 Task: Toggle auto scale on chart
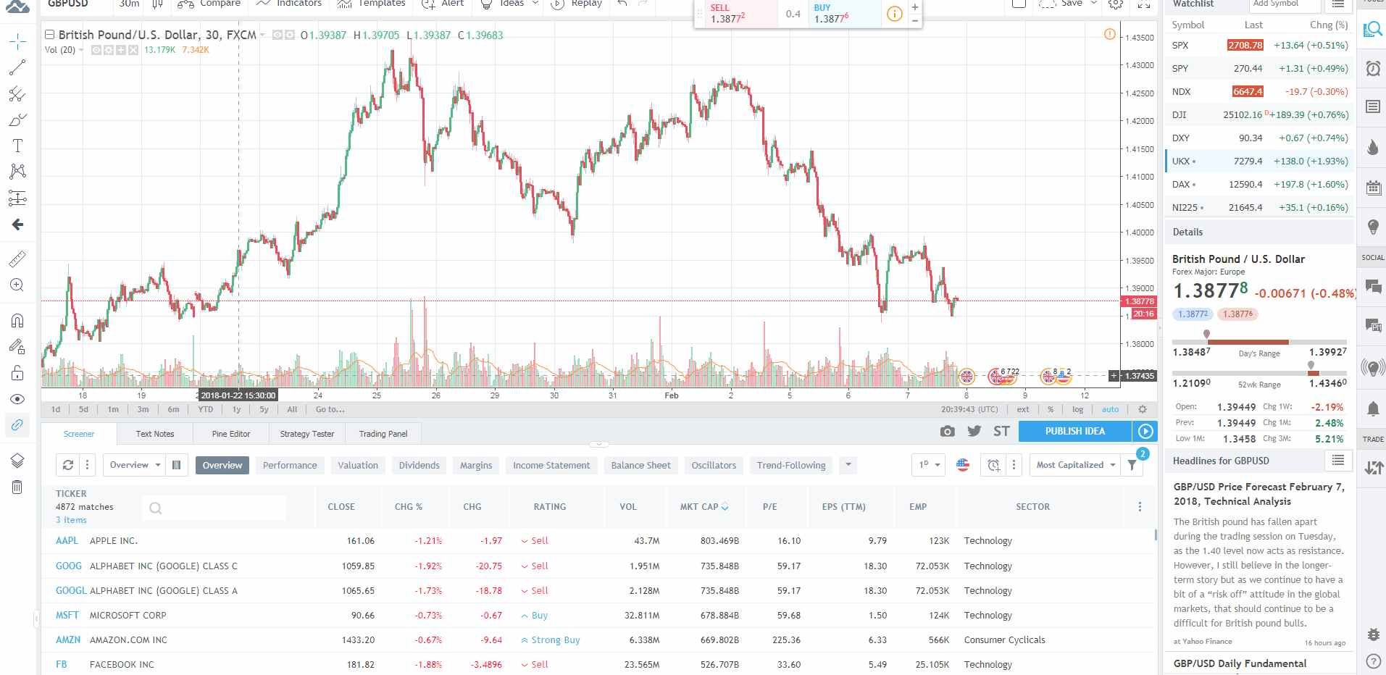tap(1110, 409)
